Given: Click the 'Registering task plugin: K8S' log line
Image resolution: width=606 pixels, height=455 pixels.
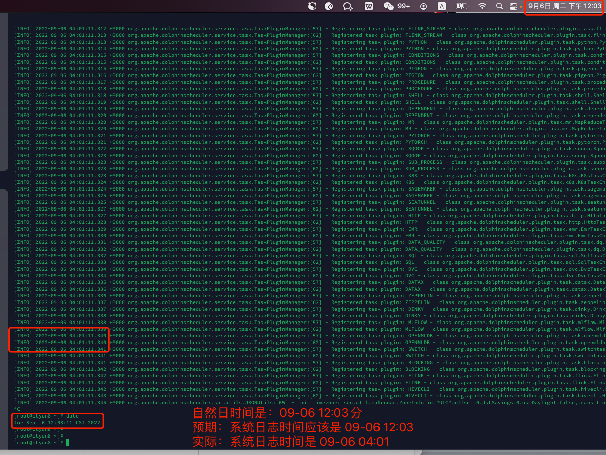Looking at the screenshot, I should click(310, 176).
